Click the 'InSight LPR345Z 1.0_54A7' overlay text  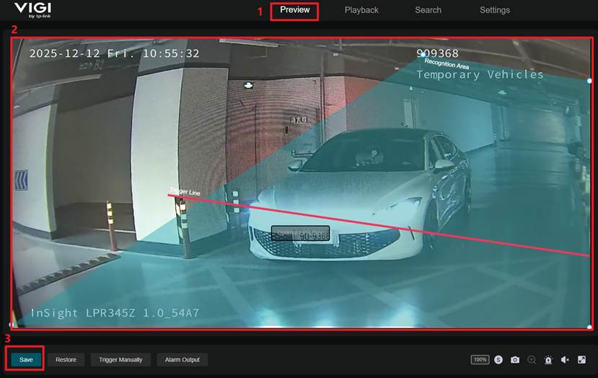tap(115, 313)
